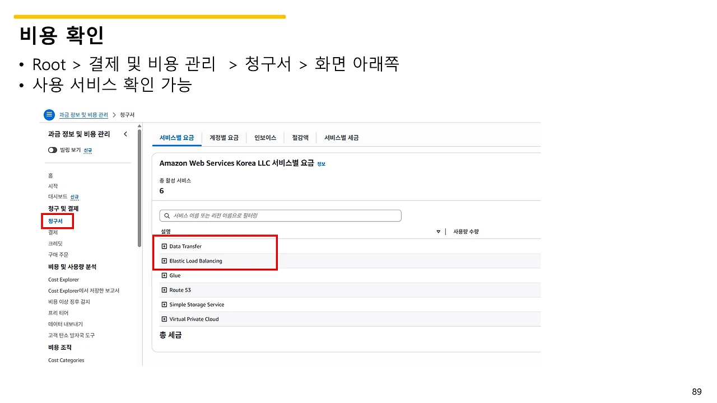
Task: Toggle the 빌링 보기 switch
Action: (52, 150)
